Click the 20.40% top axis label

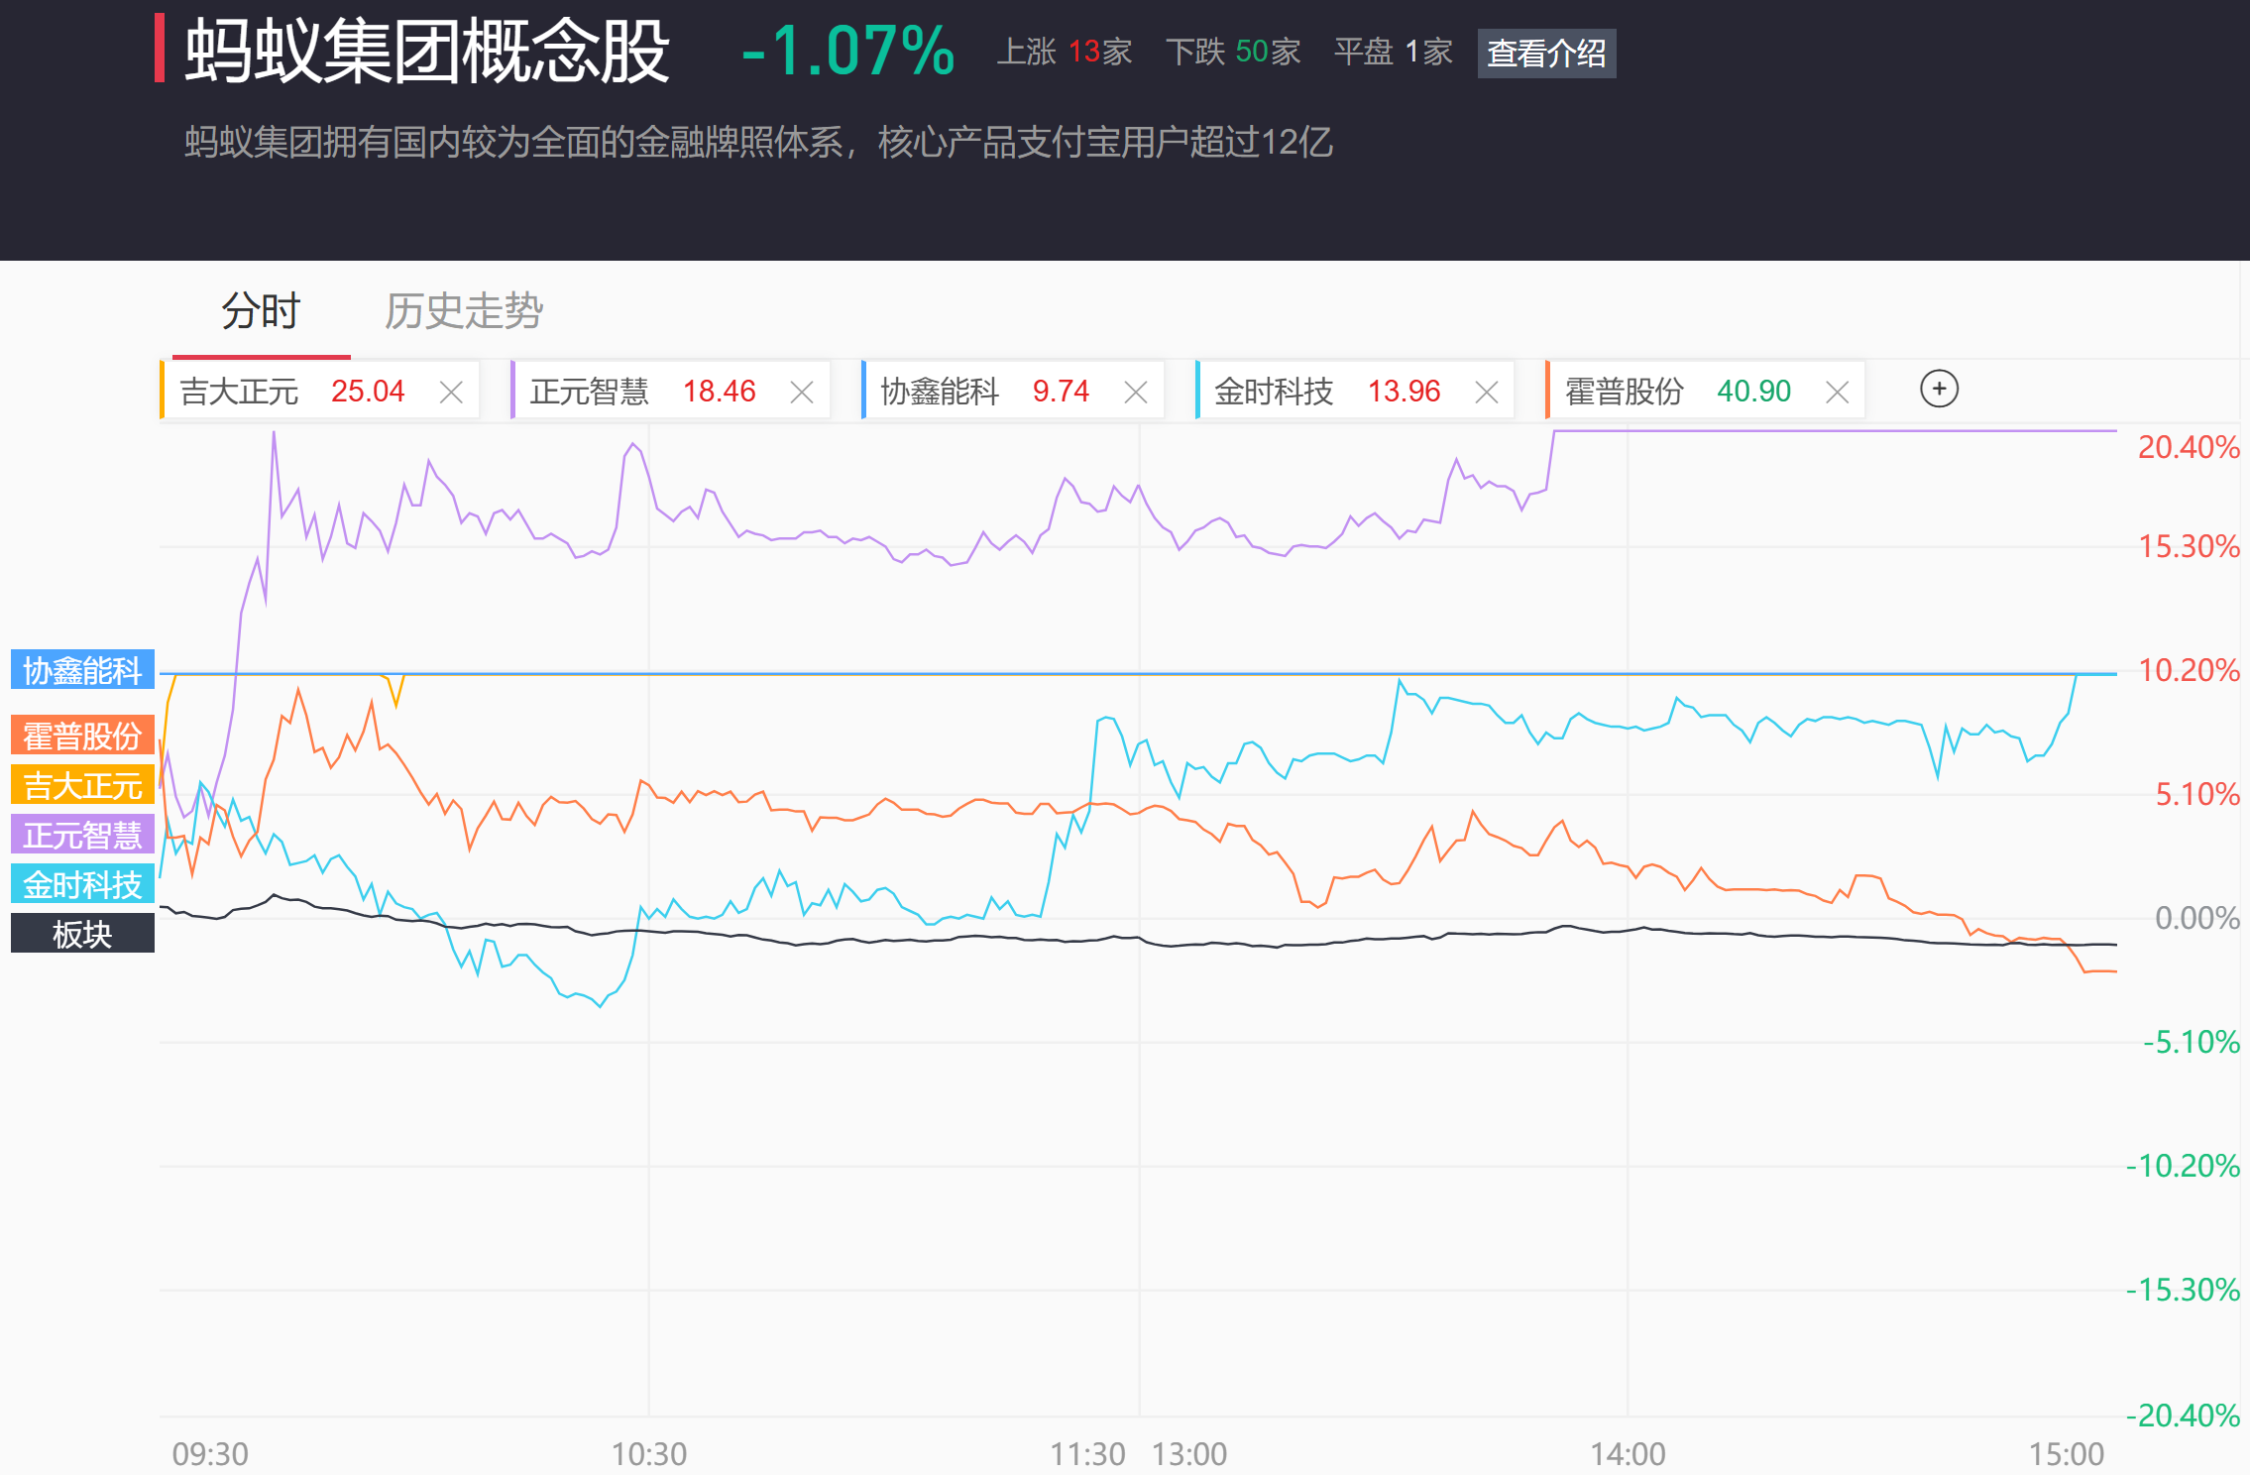(2188, 447)
